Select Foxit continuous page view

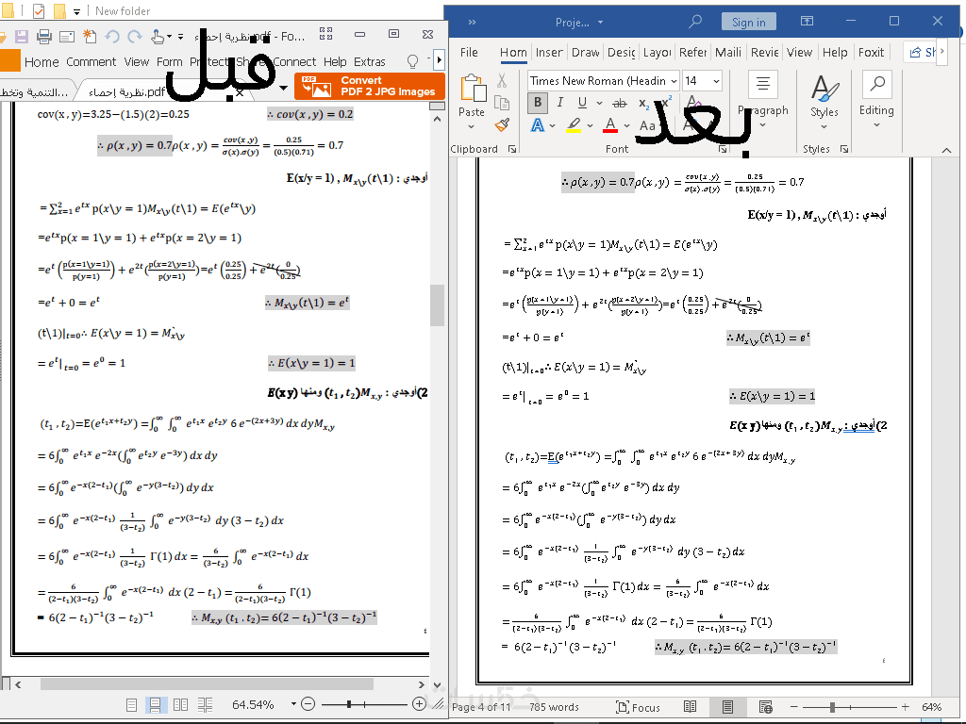pyautogui.click(x=156, y=704)
